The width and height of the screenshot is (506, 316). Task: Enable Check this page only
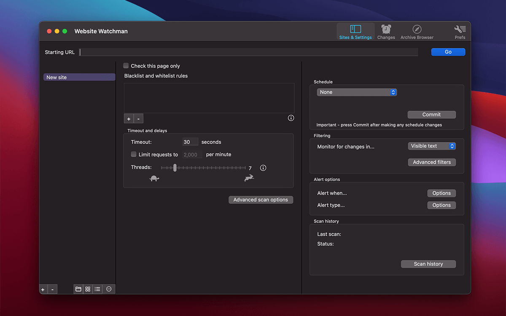pos(126,66)
